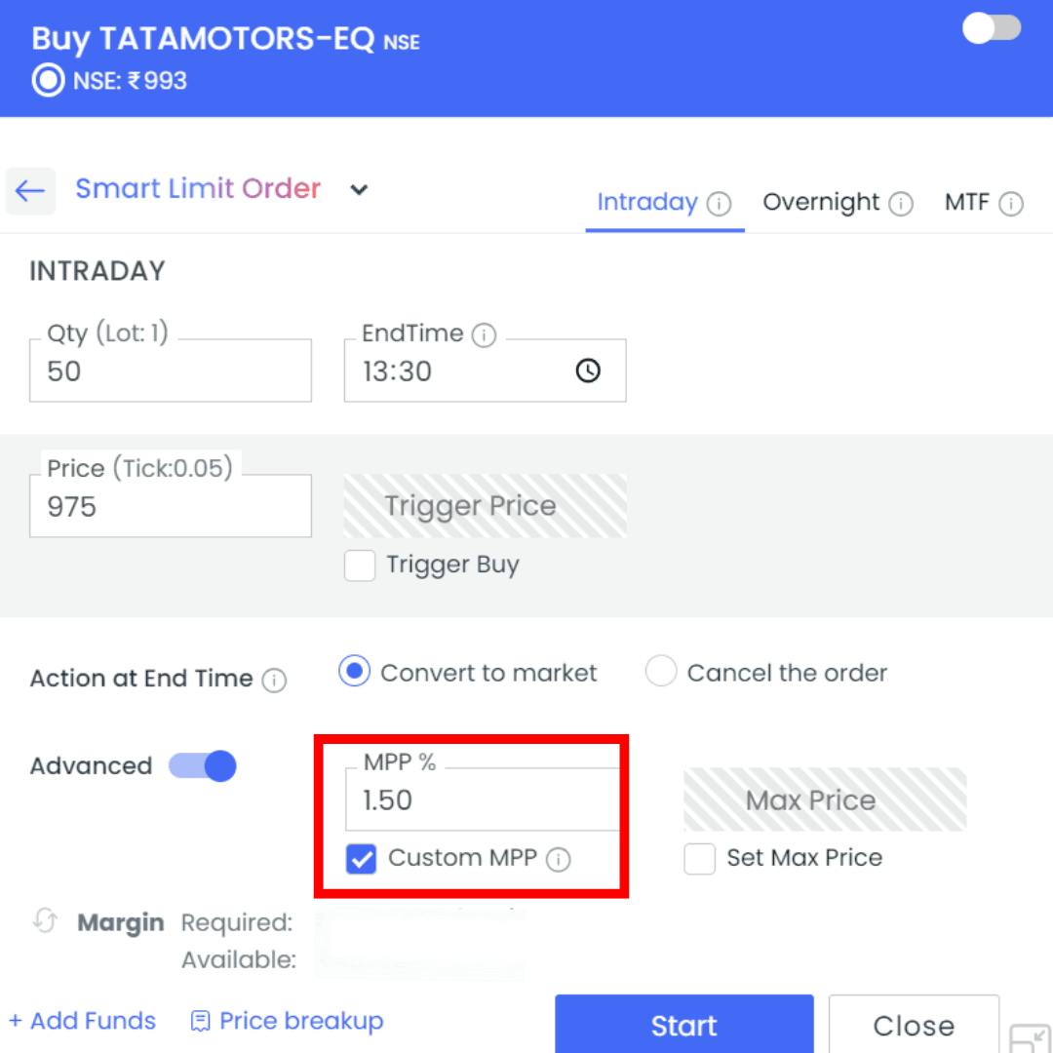This screenshot has width=1053, height=1053.
Task: Click the Custom MPP info icon
Action: tap(558, 860)
